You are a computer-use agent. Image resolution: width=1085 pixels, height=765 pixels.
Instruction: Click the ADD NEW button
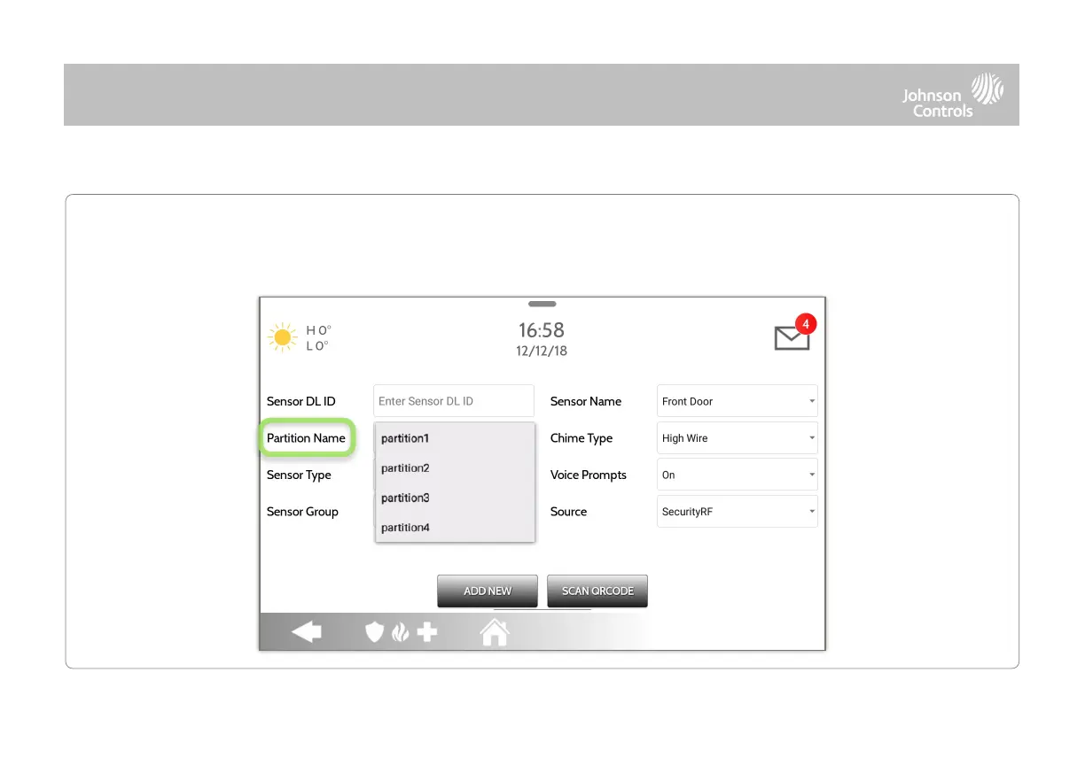[x=488, y=591]
